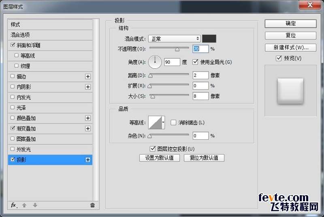
Task: Add another 描边 effect with plus icon
Action: 88,76
